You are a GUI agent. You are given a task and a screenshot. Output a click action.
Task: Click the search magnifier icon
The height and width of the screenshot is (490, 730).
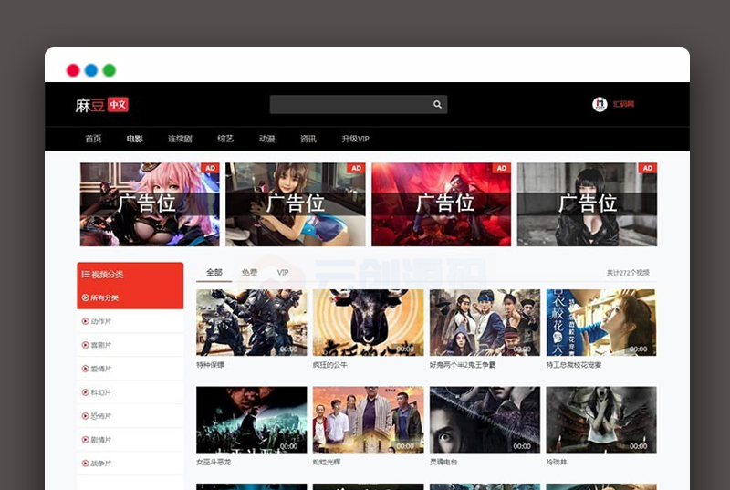(x=437, y=104)
